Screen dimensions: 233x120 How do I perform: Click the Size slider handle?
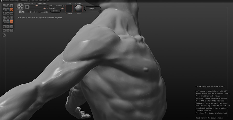(37, 6)
